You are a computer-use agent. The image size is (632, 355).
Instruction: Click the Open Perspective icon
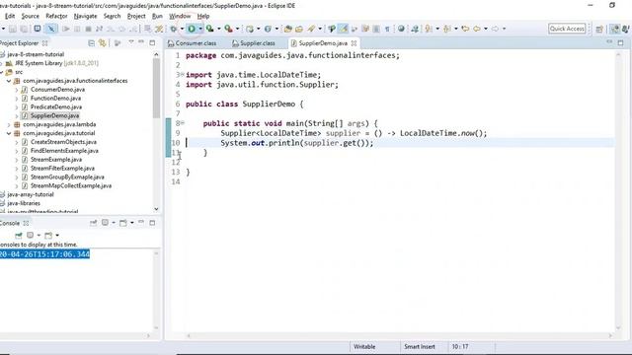pos(599,29)
